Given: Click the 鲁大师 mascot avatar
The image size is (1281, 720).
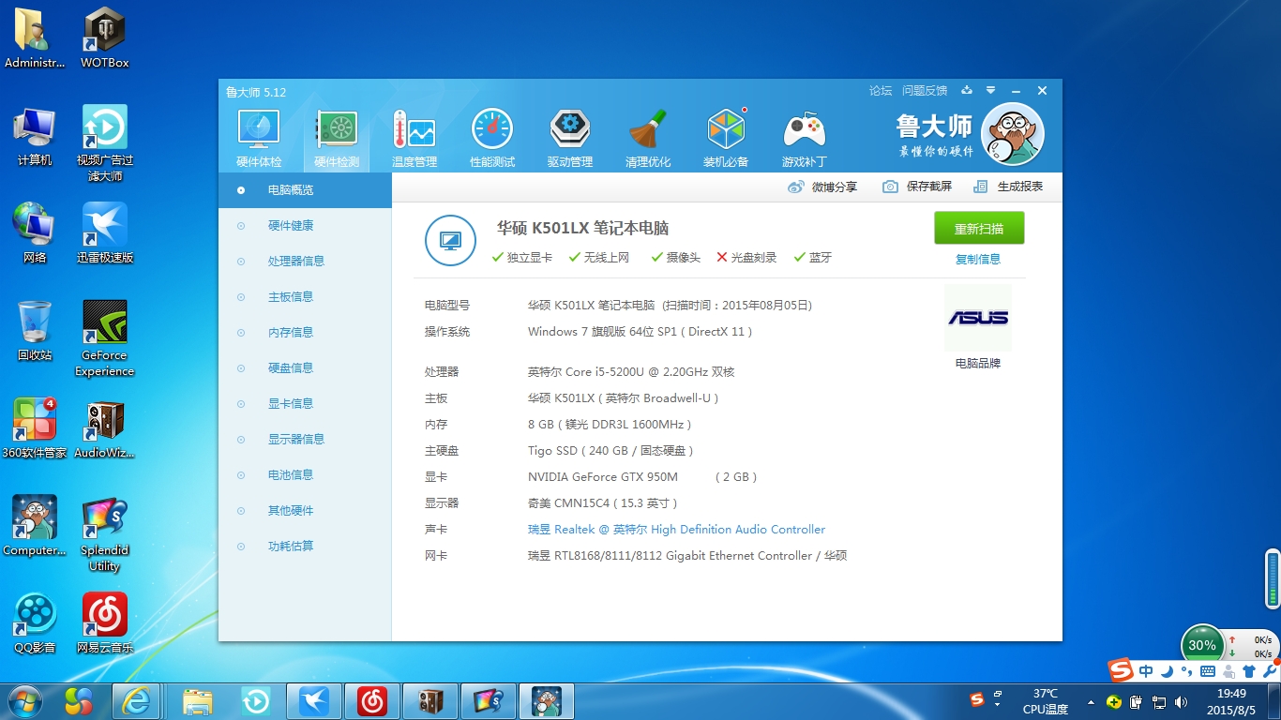Looking at the screenshot, I should [1013, 134].
